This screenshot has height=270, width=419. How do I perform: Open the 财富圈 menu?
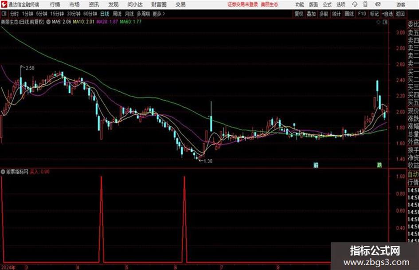[x=159, y=4]
